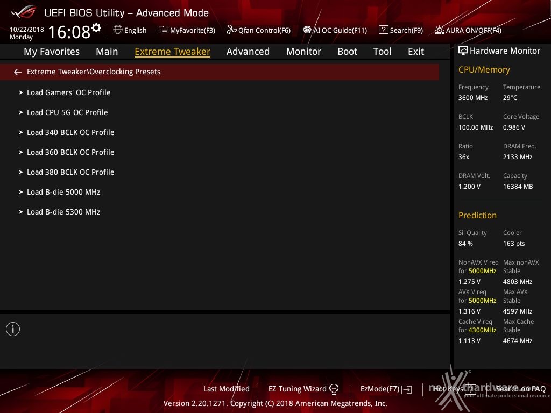Load CPU 5G OC Profile
Screen dimensions: 551x413
click(x=67, y=113)
